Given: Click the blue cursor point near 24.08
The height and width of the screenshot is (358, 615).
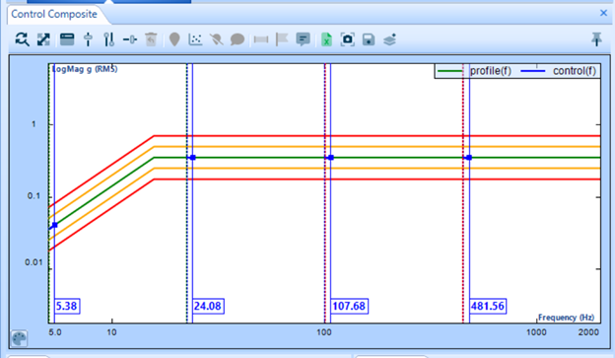Looking at the screenshot, I should tap(192, 158).
